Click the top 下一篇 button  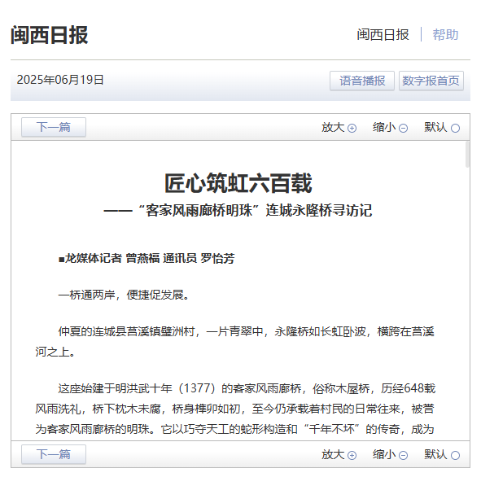[x=54, y=127]
